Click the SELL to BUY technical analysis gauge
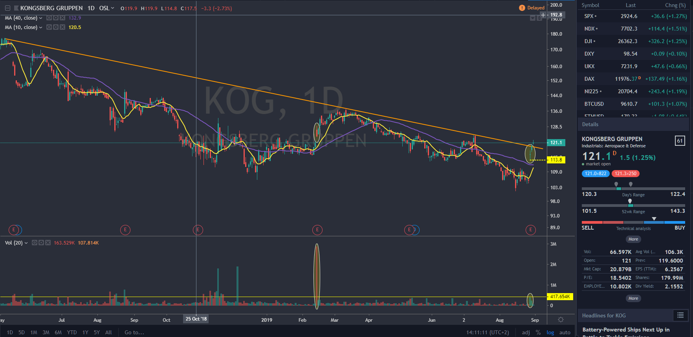Image resolution: width=693 pixels, height=337 pixels. click(633, 222)
